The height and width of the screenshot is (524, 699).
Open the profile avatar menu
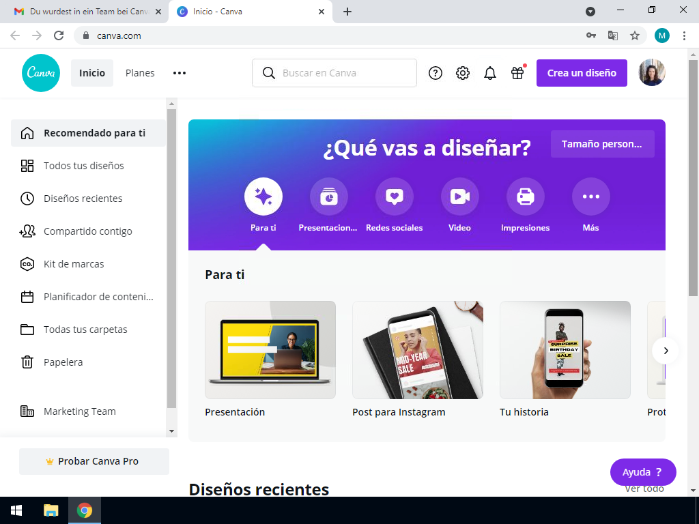tap(652, 72)
